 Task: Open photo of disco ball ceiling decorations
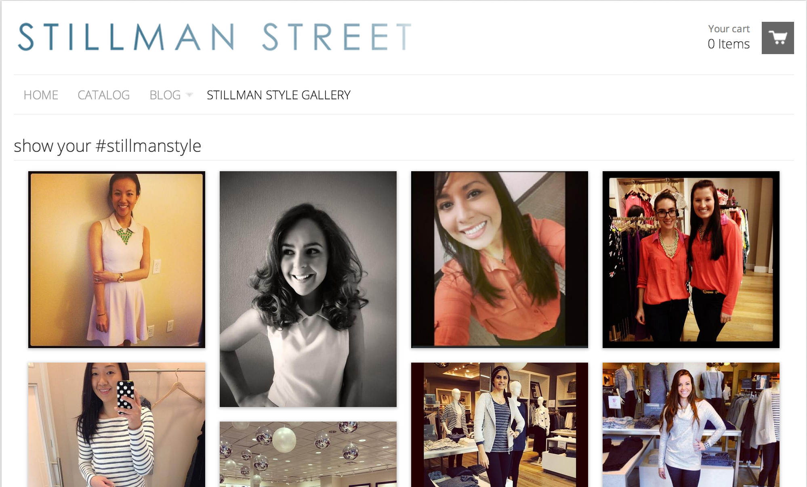(308, 454)
